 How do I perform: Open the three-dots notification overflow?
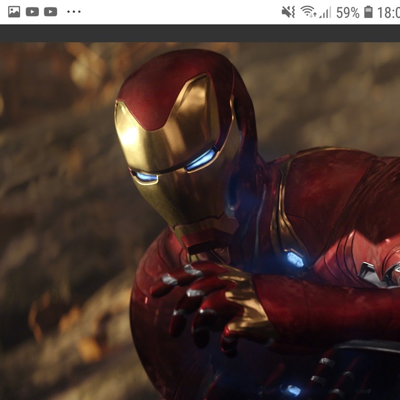click(x=74, y=12)
